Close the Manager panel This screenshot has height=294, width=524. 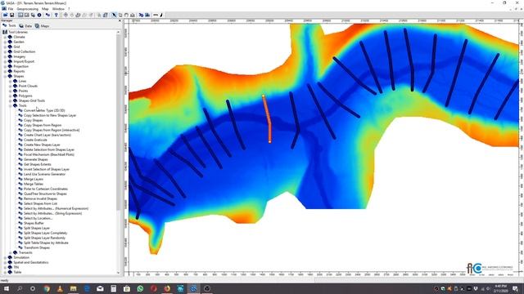(x=120, y=20)
